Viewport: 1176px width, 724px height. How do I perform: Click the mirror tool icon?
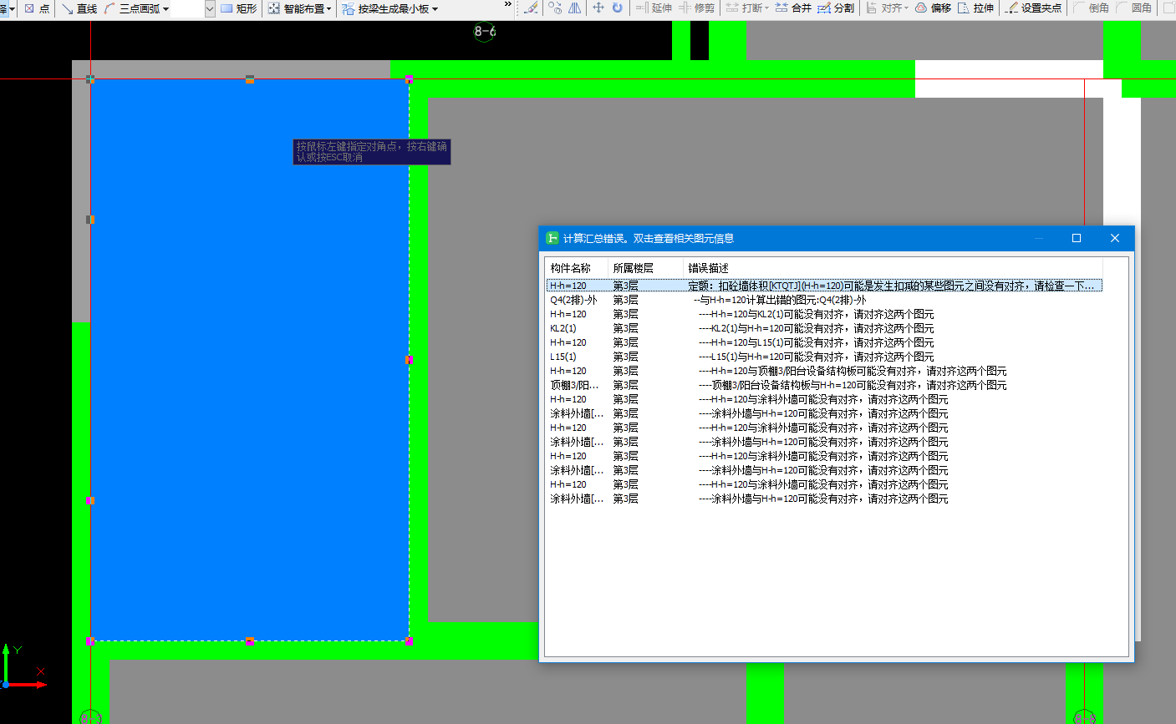click(x=575, y=8)
